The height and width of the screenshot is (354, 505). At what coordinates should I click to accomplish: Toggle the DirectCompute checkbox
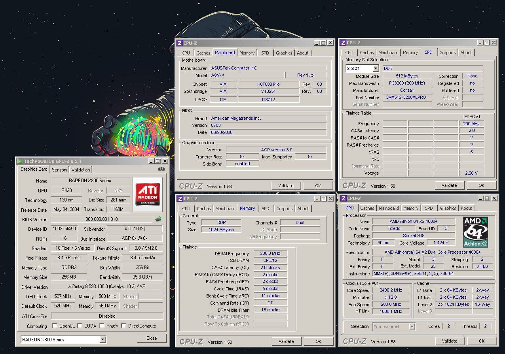pos(123,326)
